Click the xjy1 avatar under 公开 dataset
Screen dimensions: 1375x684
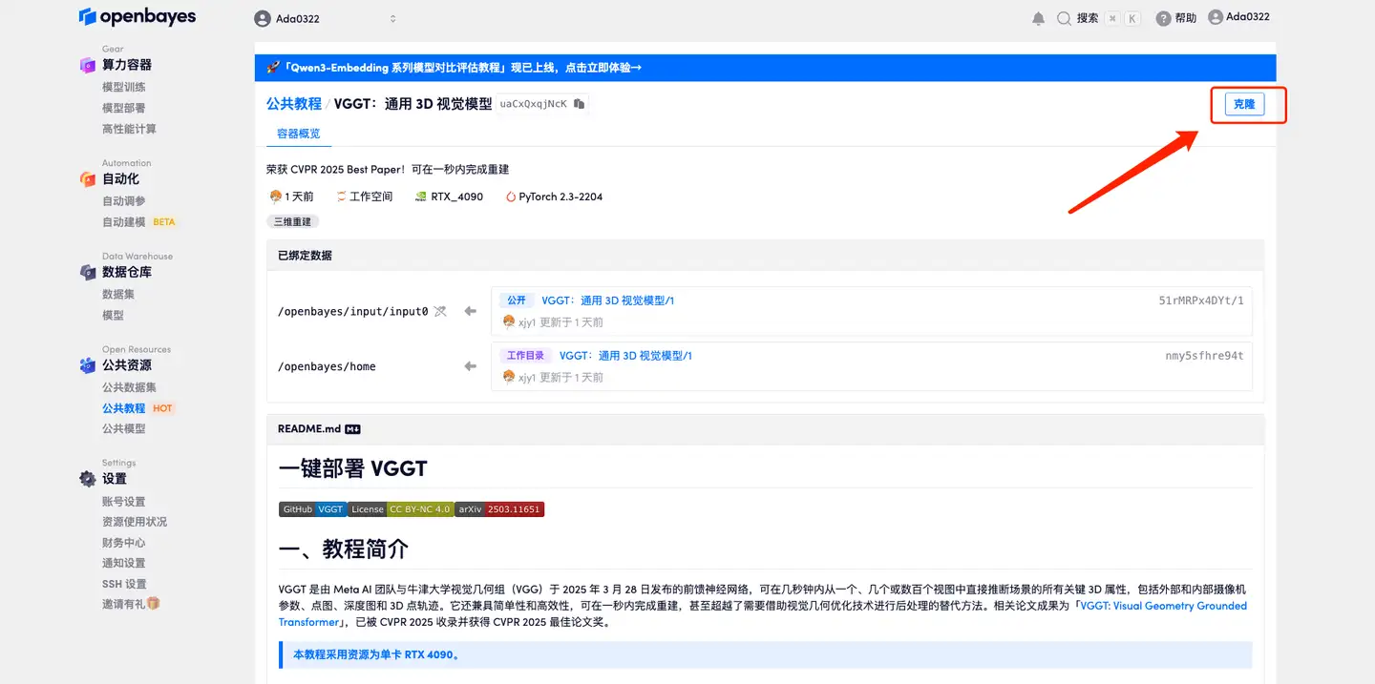coord(509,321)
